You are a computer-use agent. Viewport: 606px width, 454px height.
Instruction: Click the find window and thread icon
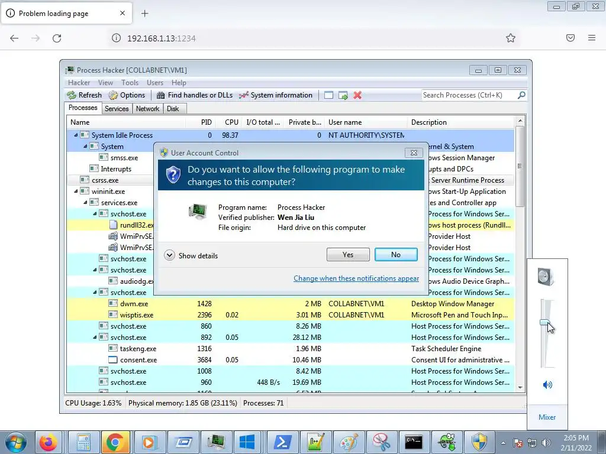pos(343,95)
